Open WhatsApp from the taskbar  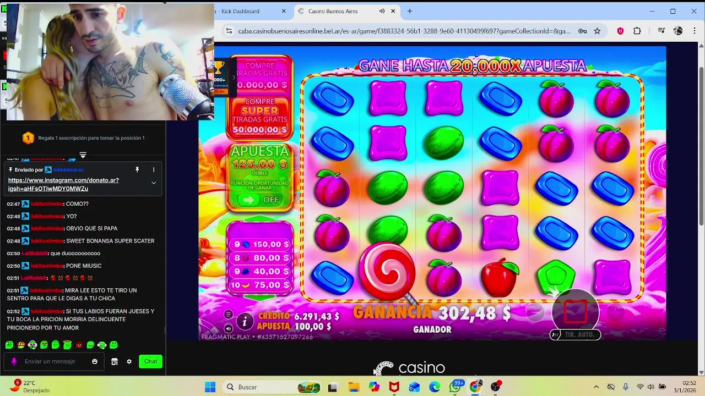pos(455,387)
